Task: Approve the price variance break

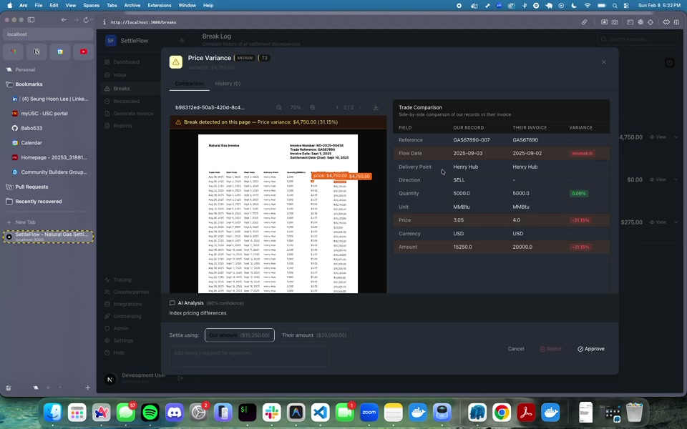Action: click(x=591, y=349)
